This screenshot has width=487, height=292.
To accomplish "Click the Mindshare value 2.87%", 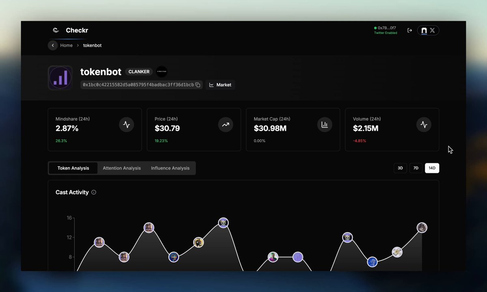I will [x=67, y=128].
